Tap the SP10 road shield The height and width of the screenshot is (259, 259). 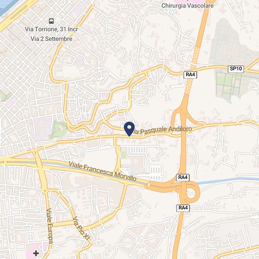click(236, 69)
